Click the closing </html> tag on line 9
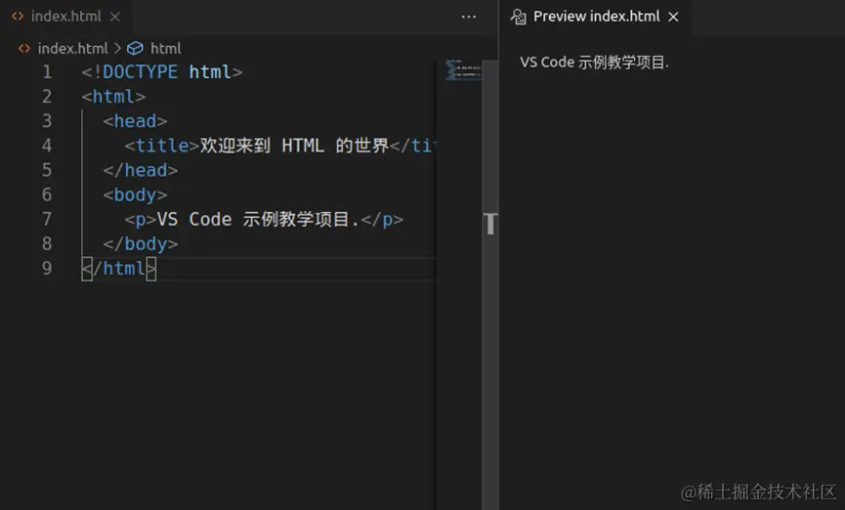845x510 pixels. (119, 268)
